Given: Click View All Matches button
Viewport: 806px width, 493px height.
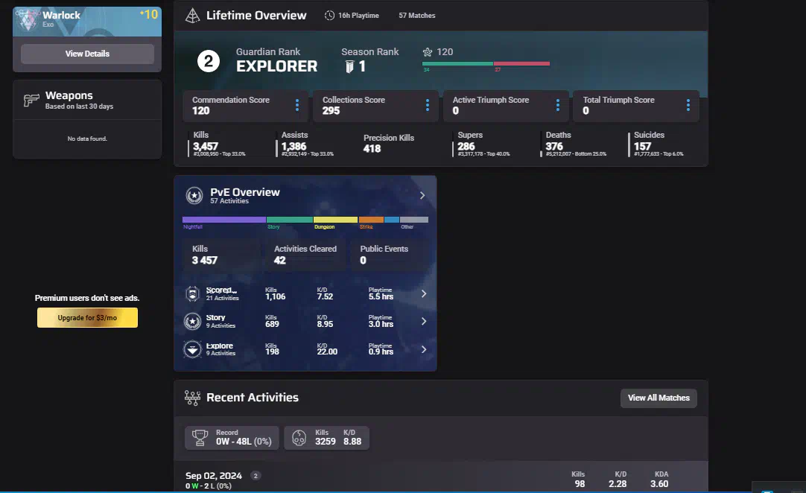Looking at the screenshot, I should [x=659, y=398].
